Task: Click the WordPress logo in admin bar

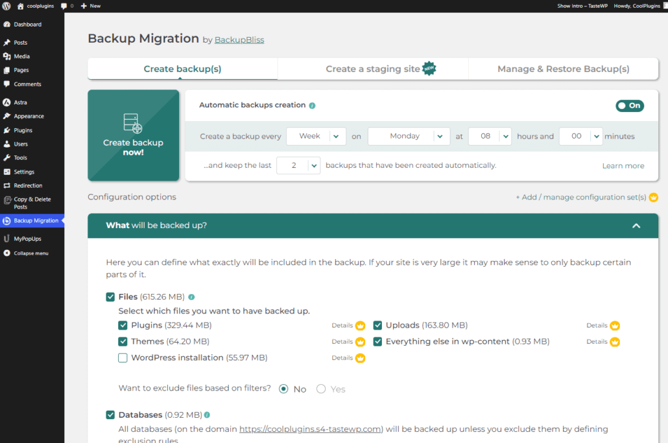Action: click(x=6, y=6)
